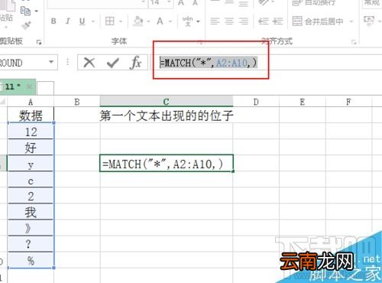This screenshot has height=283, width=382.
Task: Select column D header
Action: [256, 102]
